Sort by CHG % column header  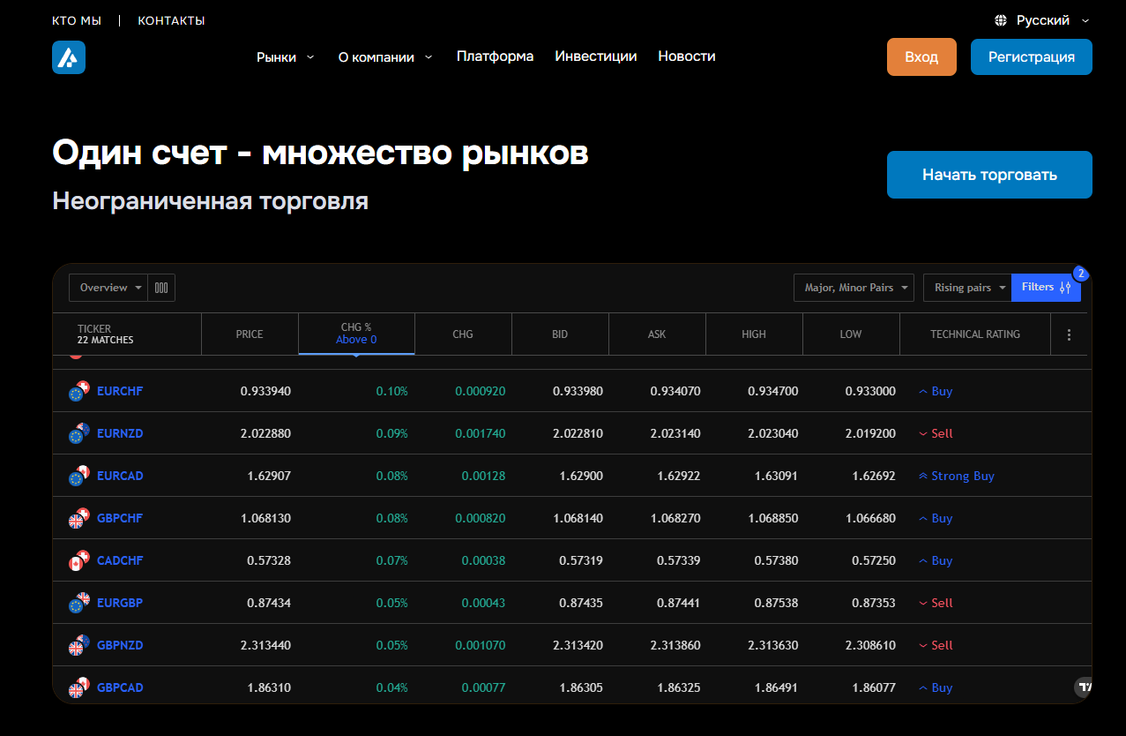tap(356, 334)
